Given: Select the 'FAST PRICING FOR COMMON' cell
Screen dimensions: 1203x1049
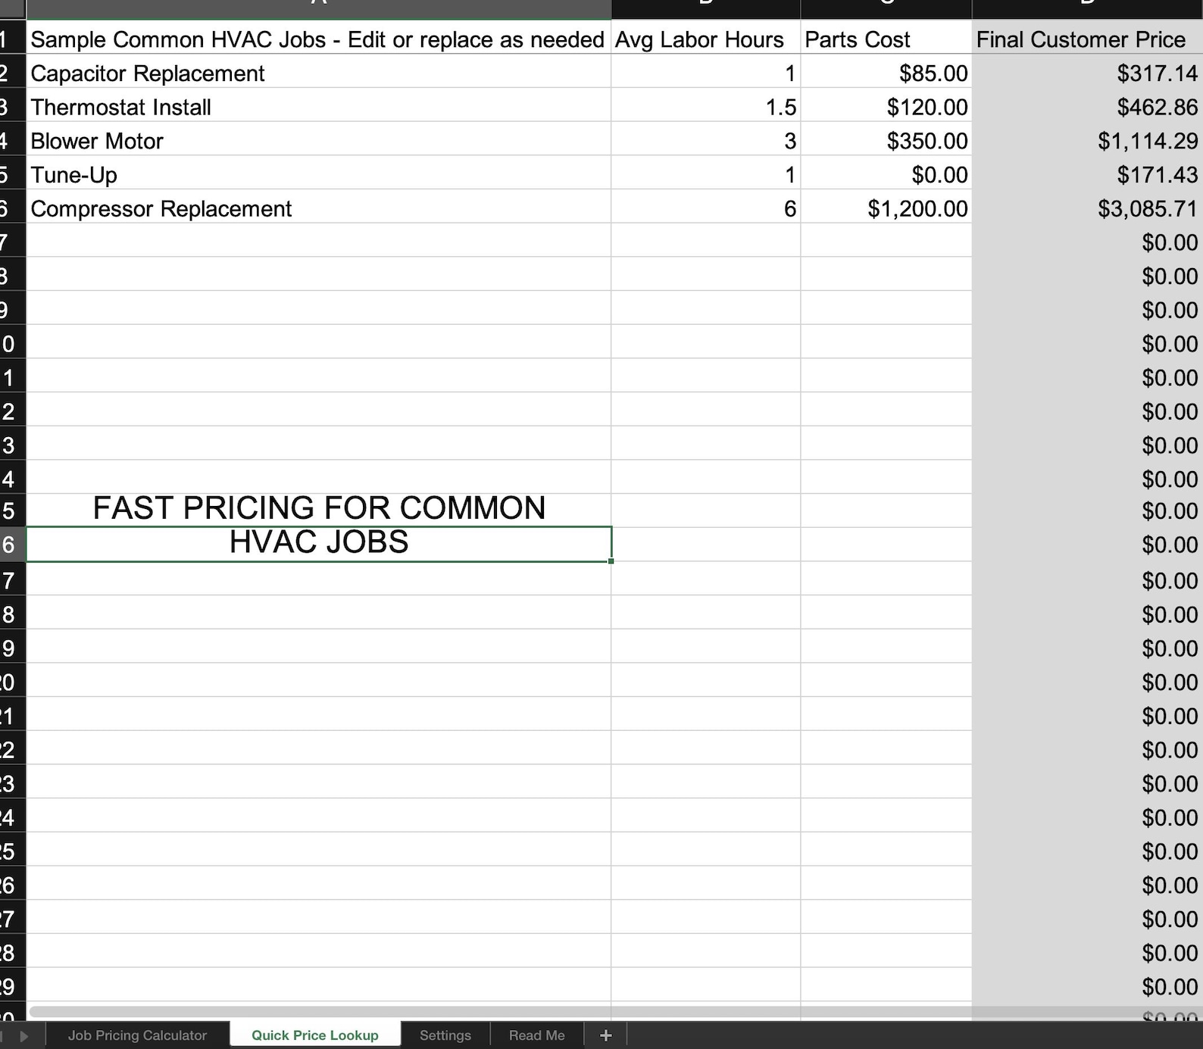Looking at the screenshot, I should 319,510.
